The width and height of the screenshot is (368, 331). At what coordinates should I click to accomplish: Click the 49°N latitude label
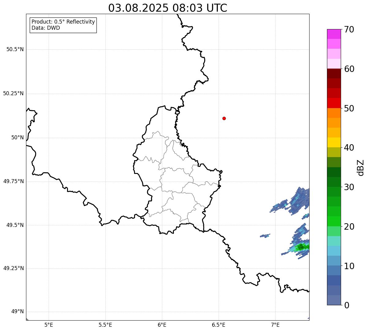17,312
